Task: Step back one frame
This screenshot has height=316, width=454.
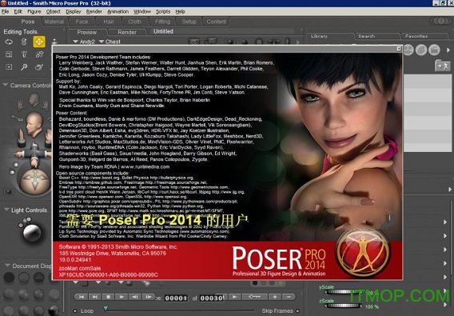Action: (135, 297)
